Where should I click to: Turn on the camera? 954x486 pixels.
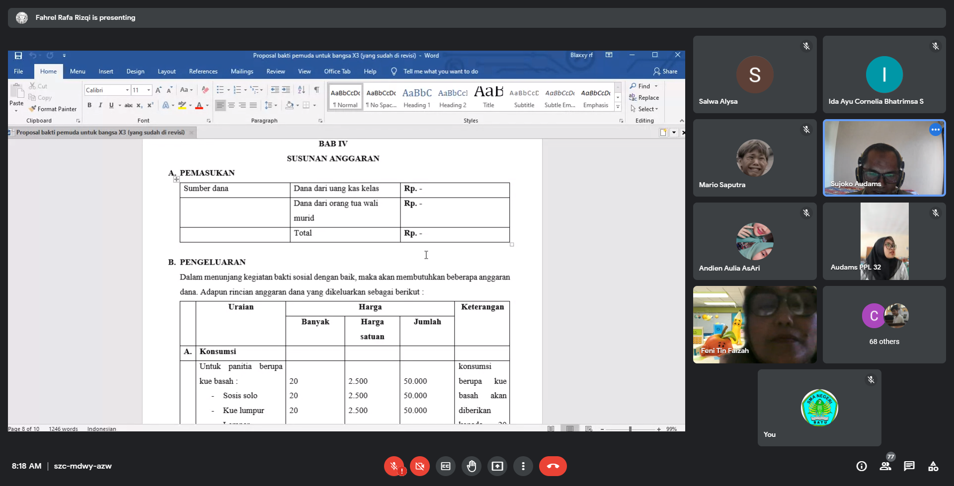point(419,466)
